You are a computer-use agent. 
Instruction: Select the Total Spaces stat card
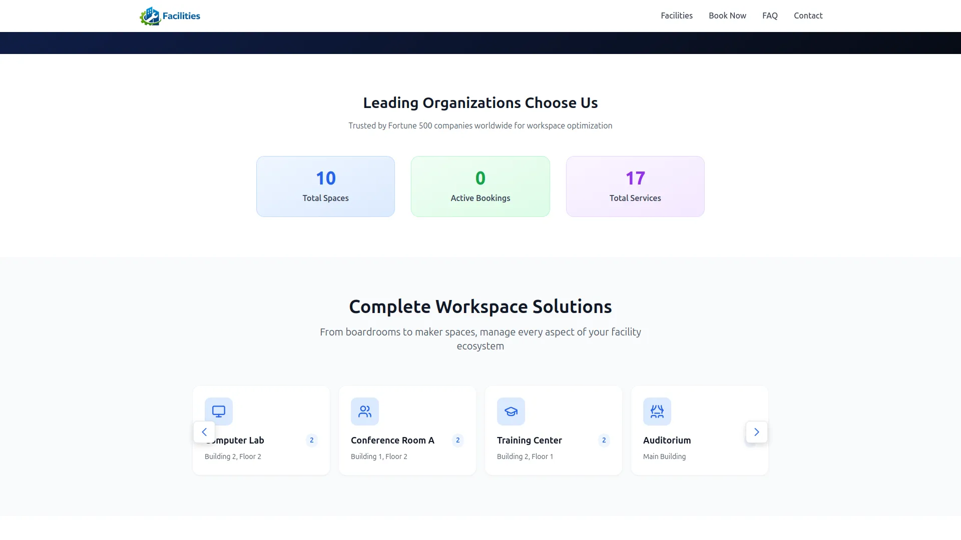coord(325,186)
